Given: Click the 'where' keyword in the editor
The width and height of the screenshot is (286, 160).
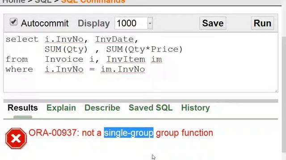Looking at the screenshot, I should tap(19, 69).
